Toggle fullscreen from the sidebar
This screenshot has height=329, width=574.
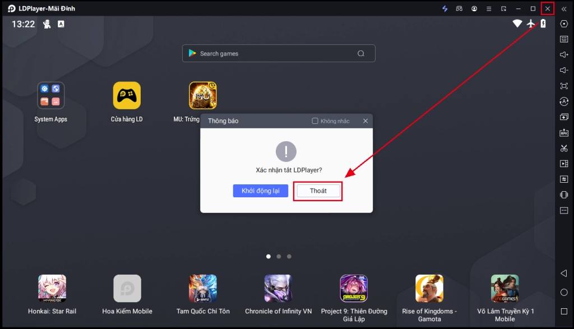pos(564,86)
